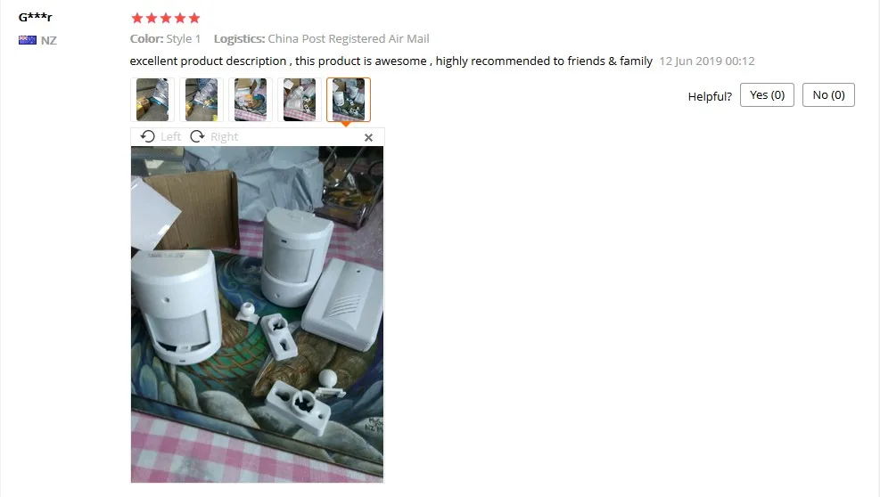
Task: Click the Color: Style 1 text
Action: (x=165, y=38)
